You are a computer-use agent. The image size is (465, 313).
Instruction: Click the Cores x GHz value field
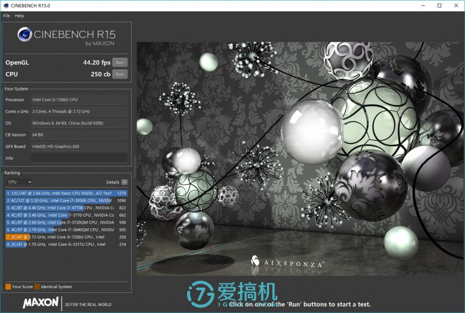tap(79, 112)
